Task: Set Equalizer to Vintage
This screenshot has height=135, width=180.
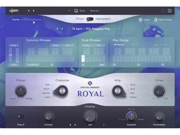Action: (122, 119)
